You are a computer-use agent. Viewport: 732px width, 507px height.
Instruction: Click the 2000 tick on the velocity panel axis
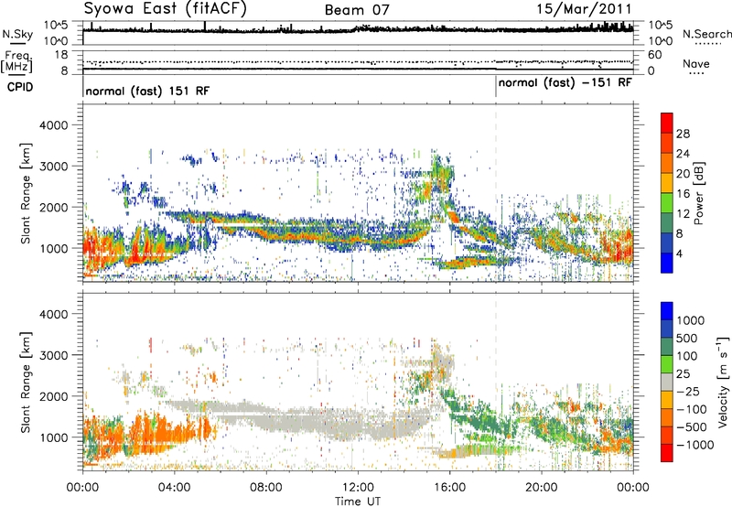(53, 396)
